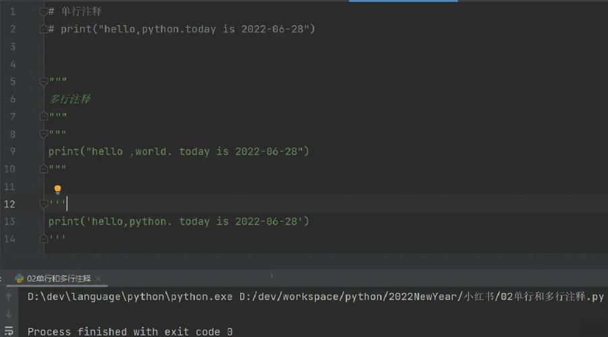The image size is (608, 337).
Task: Collapse the triple-quote block starting line 8
Action: pyautogui.click(x=45, y=134)
